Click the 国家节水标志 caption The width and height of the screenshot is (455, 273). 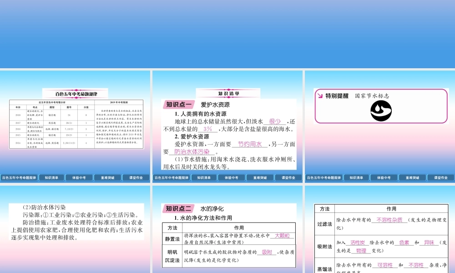coord(372,96)
